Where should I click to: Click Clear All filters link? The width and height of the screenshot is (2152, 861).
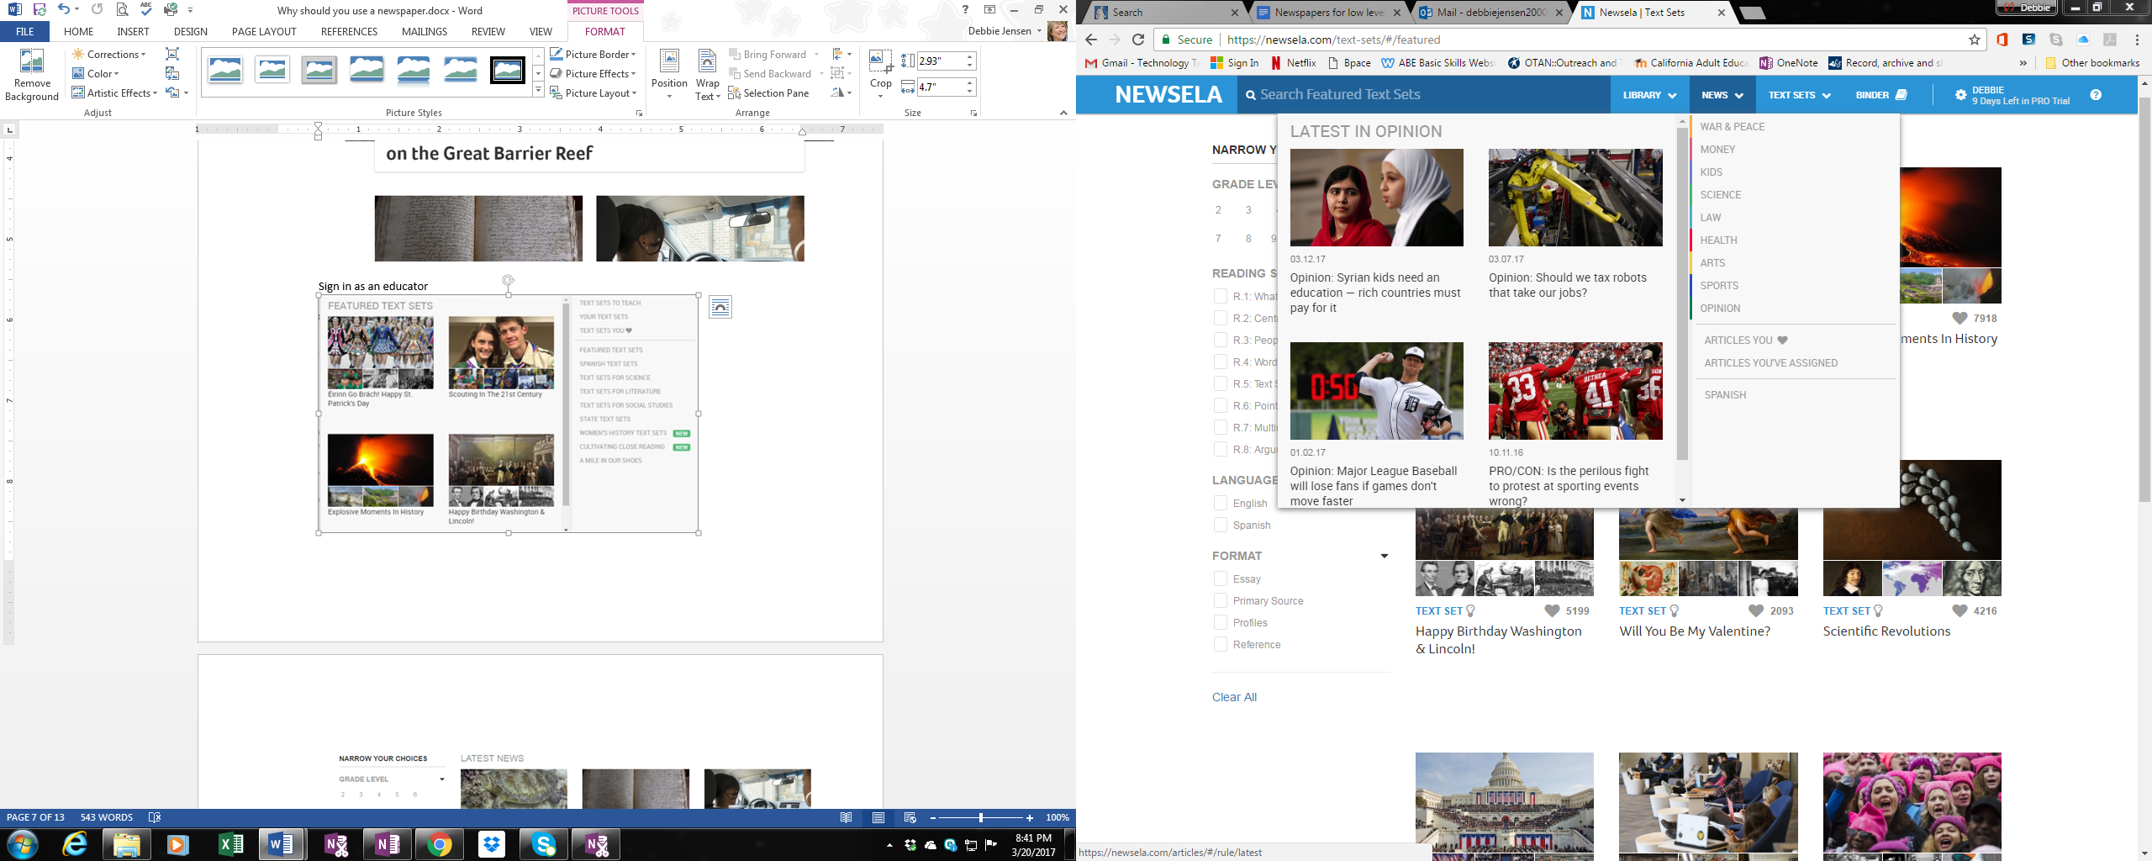click(x=1234, y=697)
